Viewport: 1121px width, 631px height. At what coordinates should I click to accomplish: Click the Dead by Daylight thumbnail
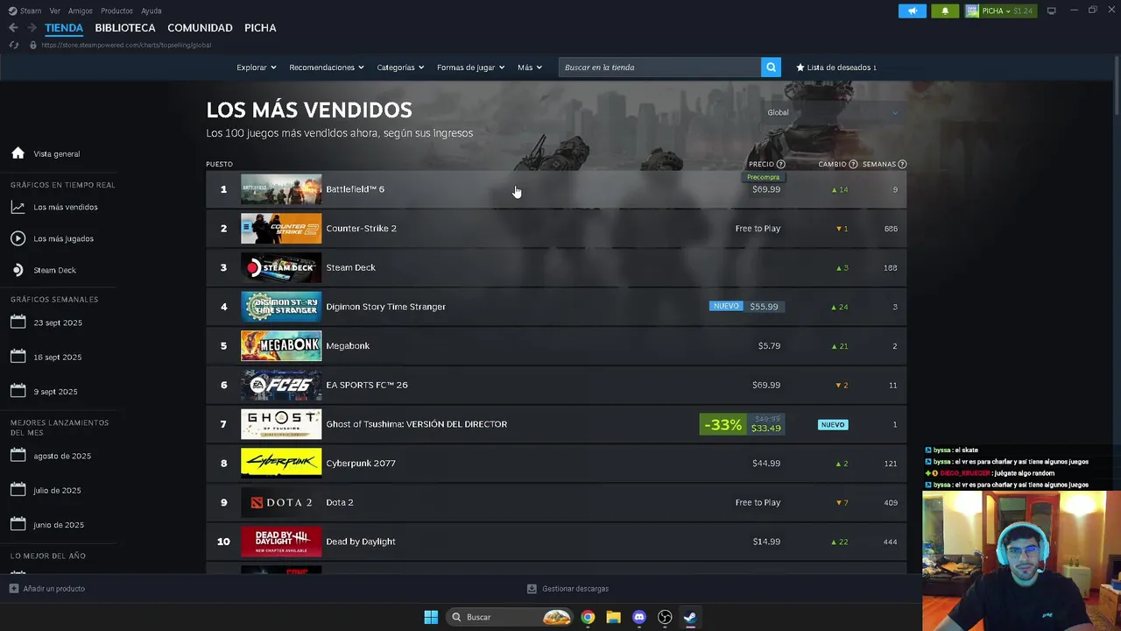click(281, 541)
